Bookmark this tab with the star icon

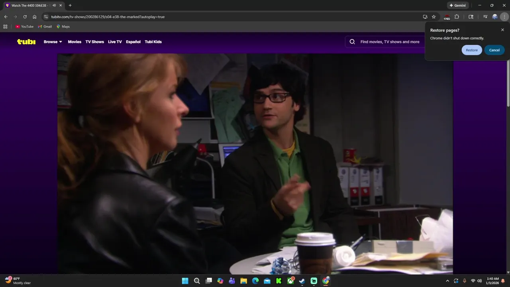click(x=434, y=17)
